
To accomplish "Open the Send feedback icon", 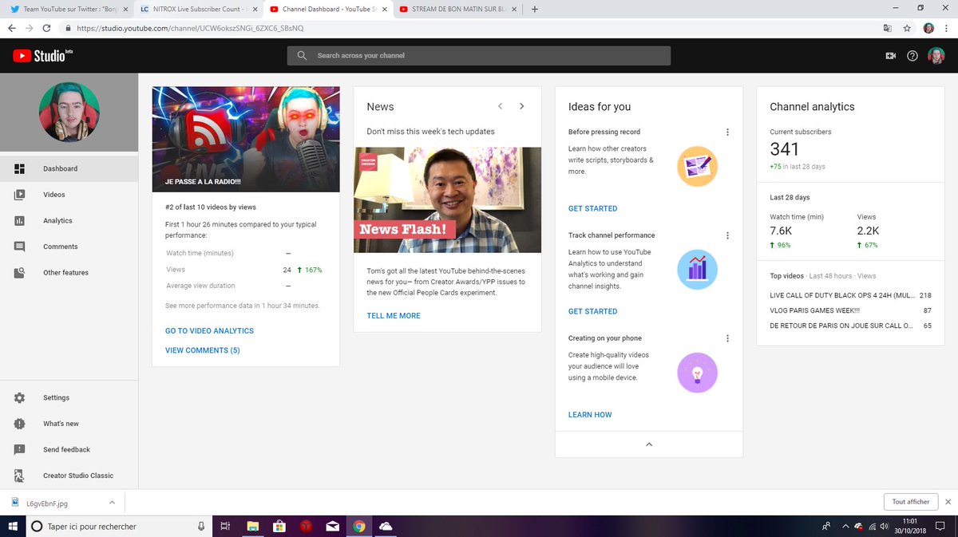I will point(20,449).
